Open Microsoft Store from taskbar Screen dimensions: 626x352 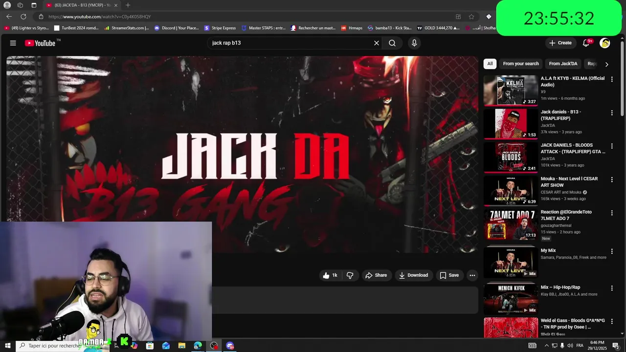point(150,346)
